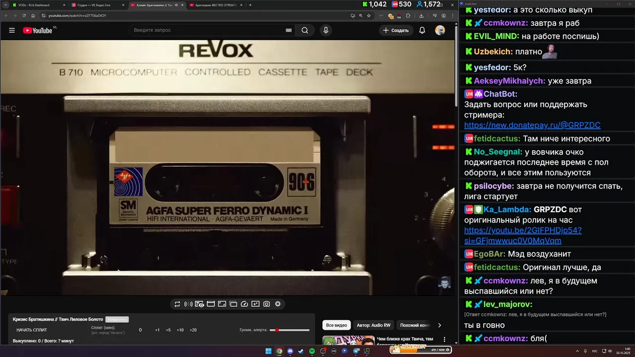
Task: Reload the page in browser
Action: (24, 15)
